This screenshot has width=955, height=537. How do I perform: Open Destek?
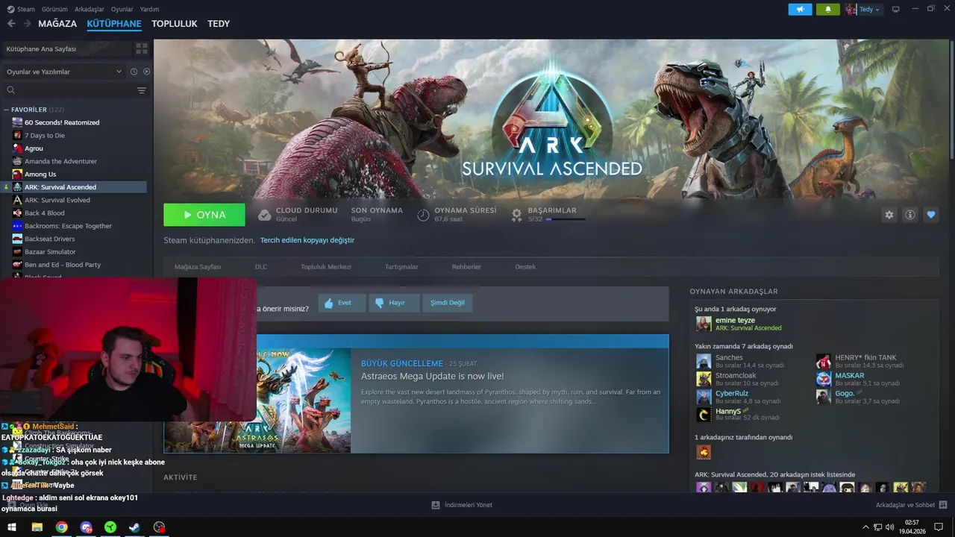click(x=525, y=266)
